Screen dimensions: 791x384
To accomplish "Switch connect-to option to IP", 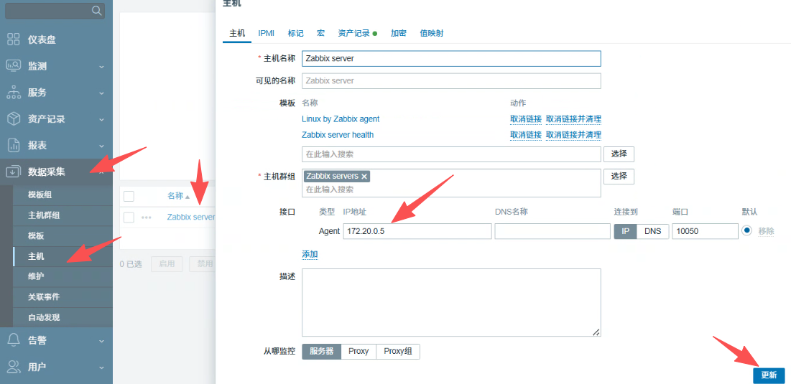I will [x=626, y=231].
